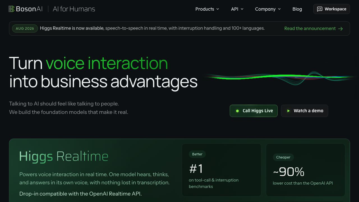Viewport: 359px width, 202px height.
Task: Go to the Blog page
Action: tap(297, 9)
